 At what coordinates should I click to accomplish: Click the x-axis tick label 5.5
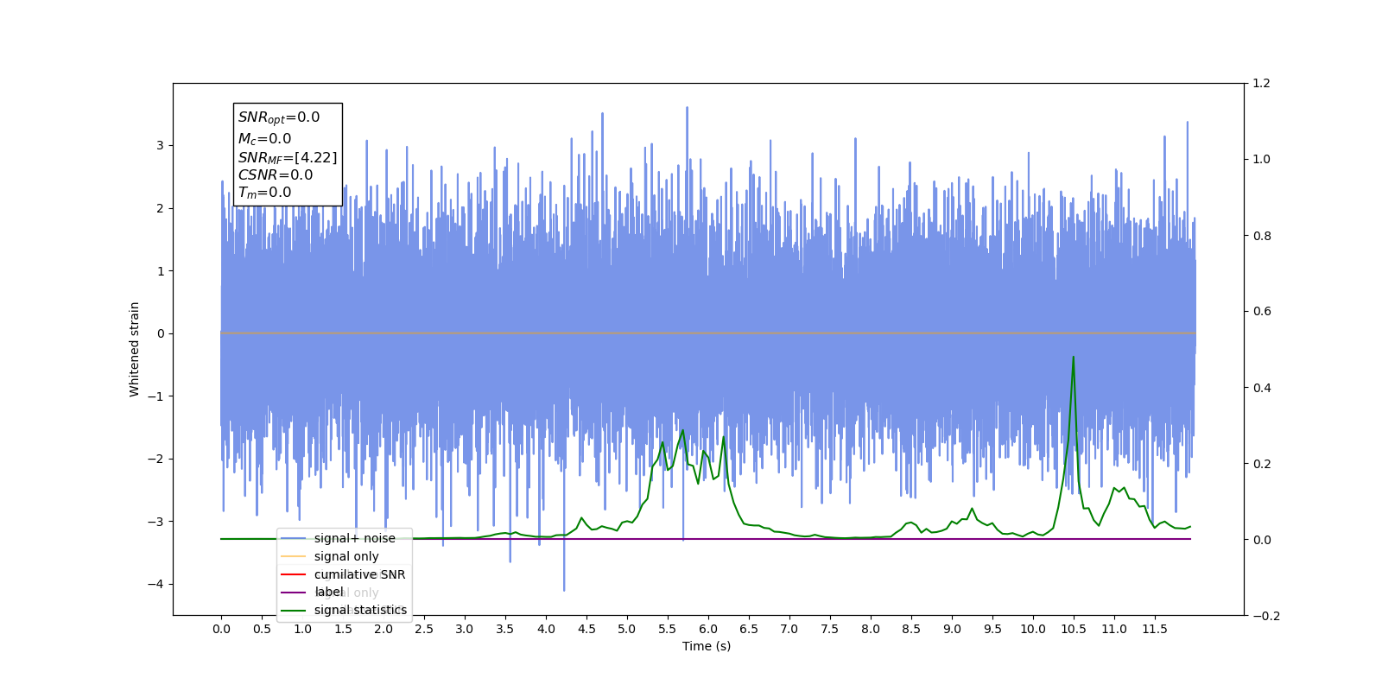coord(668,629)
